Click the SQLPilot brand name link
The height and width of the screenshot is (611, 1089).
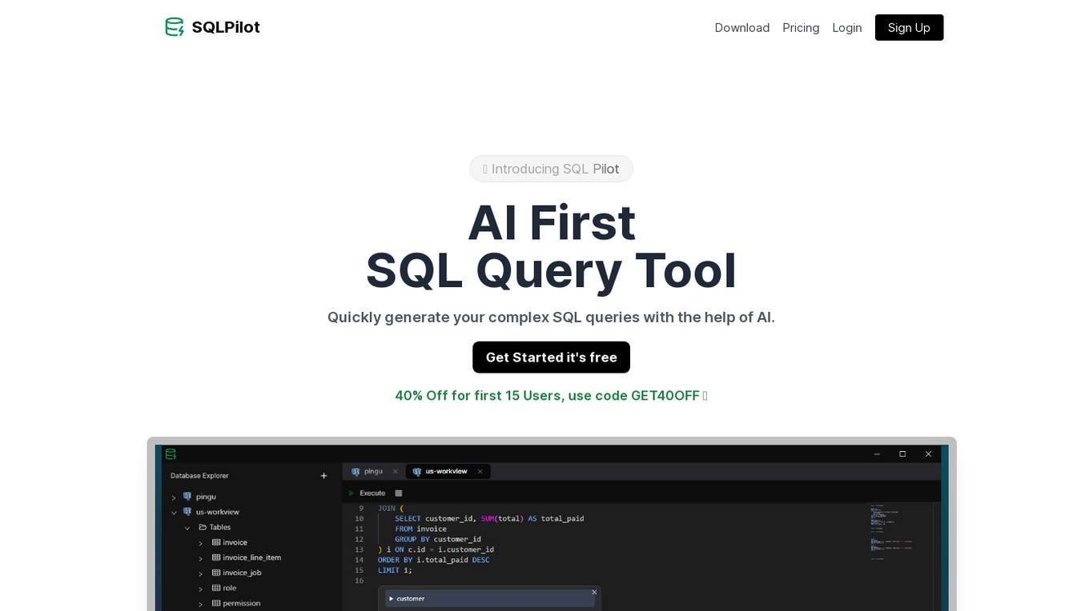(x=226, y=27)
